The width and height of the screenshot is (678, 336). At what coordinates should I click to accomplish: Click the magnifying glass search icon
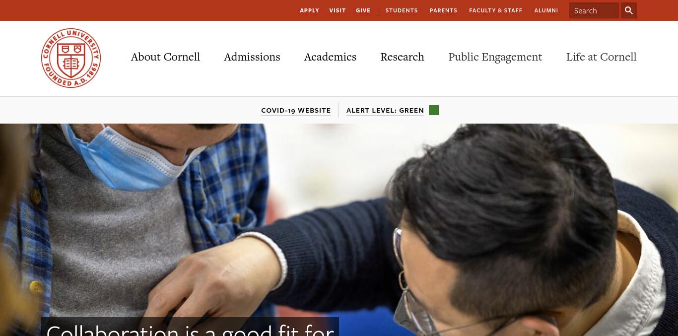pyautogui.click(x=629, y=10)
